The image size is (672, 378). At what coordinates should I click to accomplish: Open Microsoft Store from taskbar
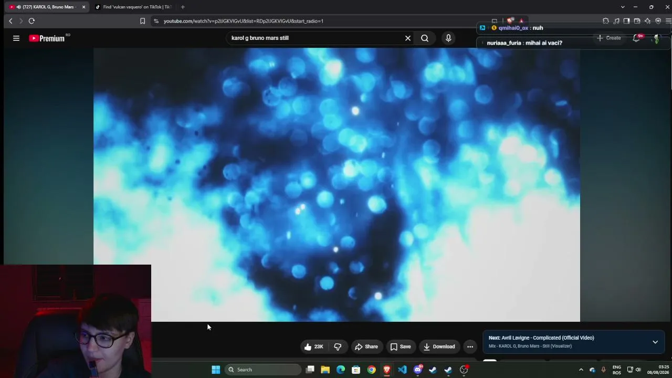coord(356,370)
